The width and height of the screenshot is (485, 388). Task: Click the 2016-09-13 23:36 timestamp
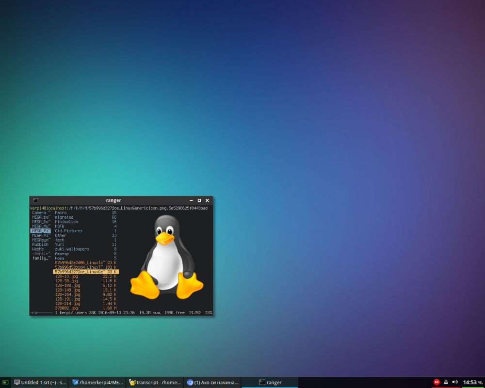[116, 313]
